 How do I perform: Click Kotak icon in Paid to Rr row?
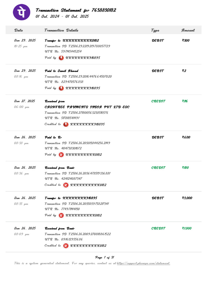click(x=61, y=154)
